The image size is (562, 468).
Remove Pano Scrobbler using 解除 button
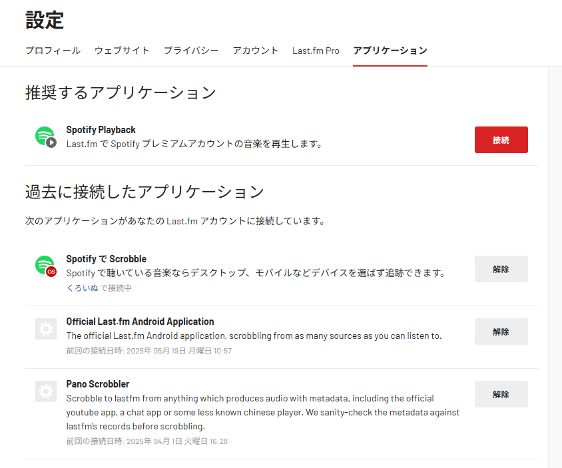pyautogui.click(x=501, y=394)
